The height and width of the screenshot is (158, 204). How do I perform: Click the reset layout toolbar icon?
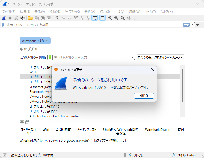pyautogui.click(x=135, y=18)
